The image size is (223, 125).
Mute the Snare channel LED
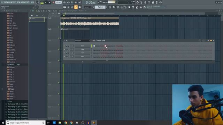point(64,56)
